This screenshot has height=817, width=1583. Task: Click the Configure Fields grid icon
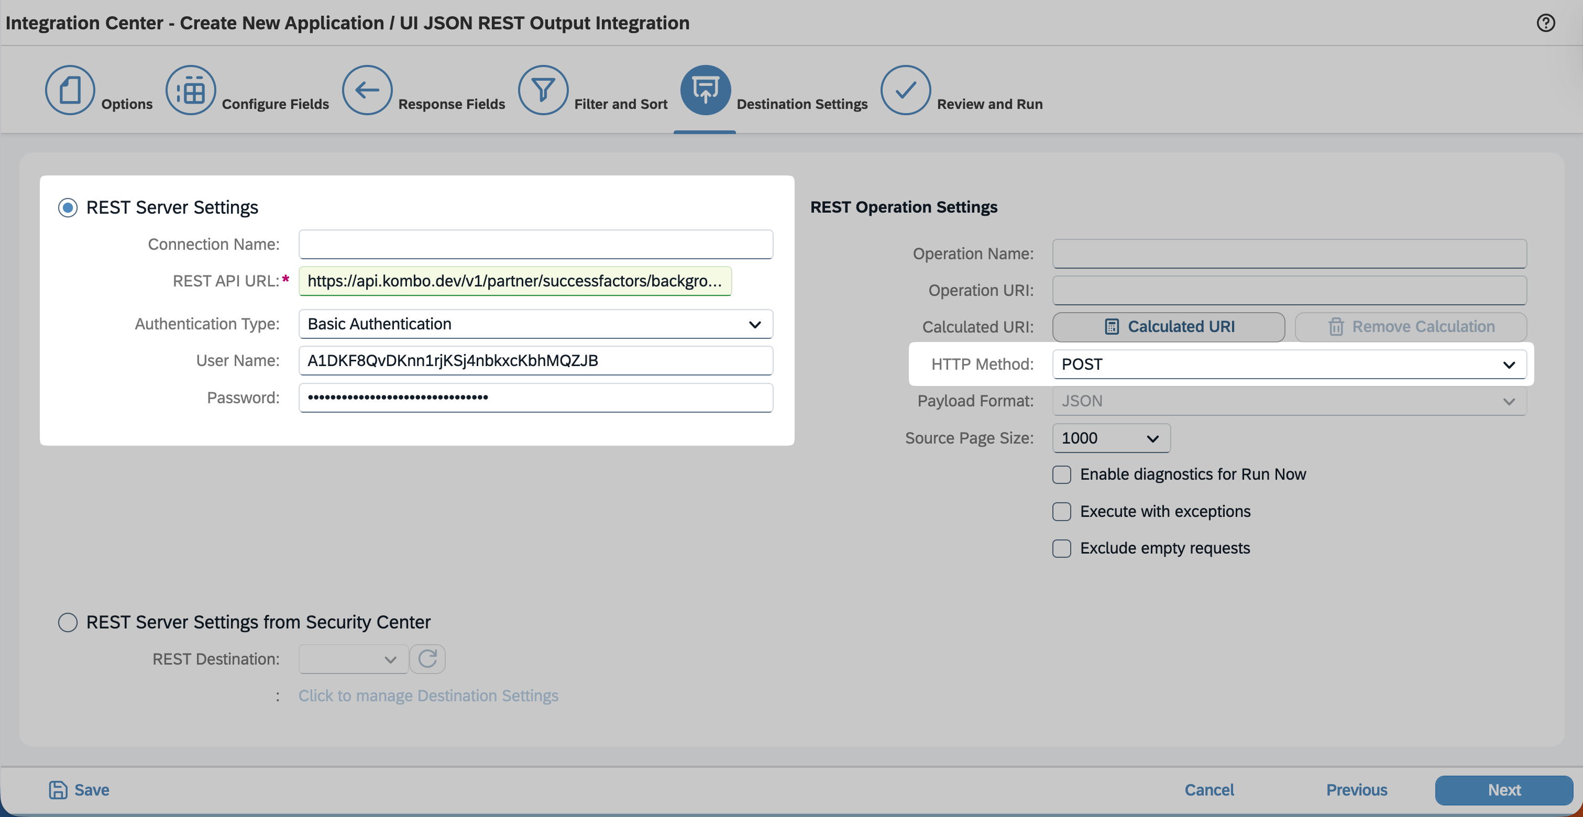[x=191, y=90]
